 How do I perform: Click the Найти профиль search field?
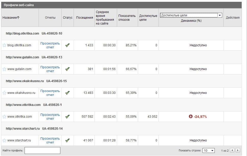[x=42, y=150]
